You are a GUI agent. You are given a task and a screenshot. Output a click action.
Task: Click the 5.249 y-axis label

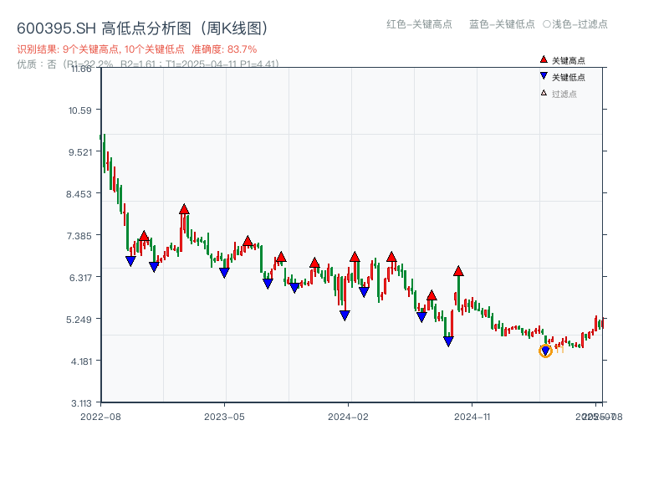(x=79, y=320)
